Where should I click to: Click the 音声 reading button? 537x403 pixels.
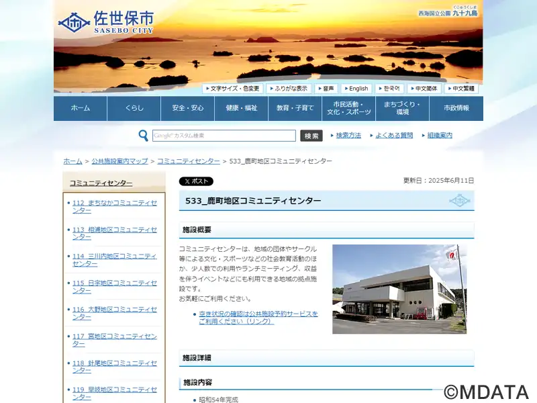coord(326,89)
